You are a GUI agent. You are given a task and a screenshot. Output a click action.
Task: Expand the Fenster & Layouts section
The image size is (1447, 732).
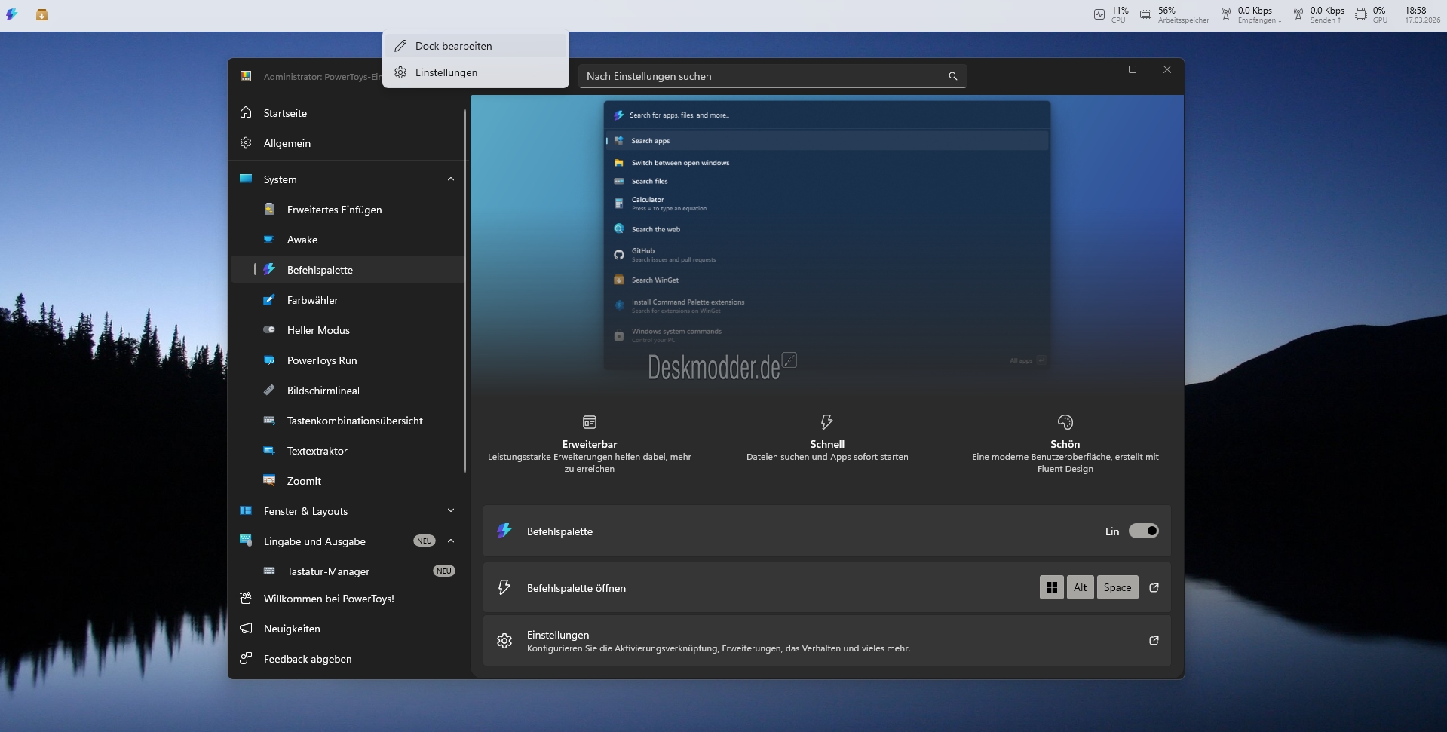click(450, 511)
